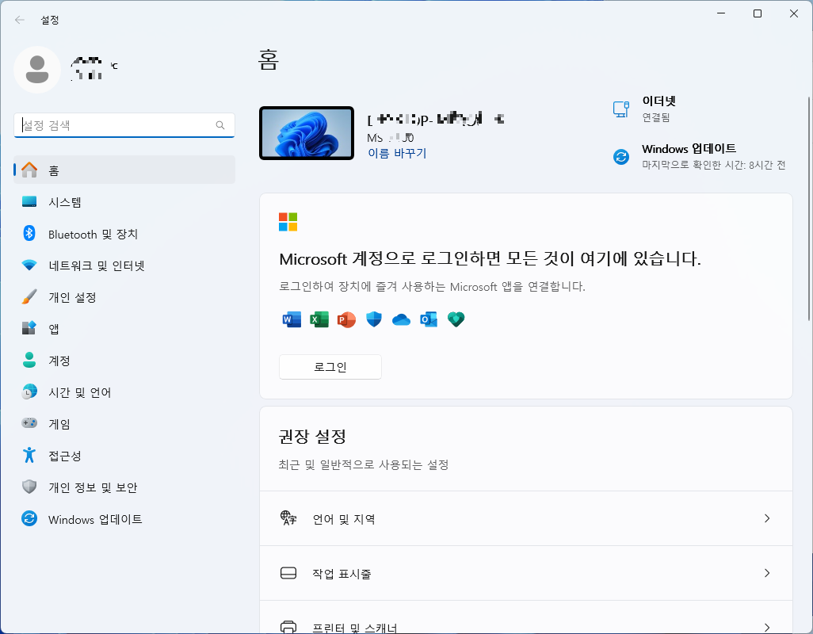The height and width of the screenshot is (634, 813).
Task: Click the Home house icon in sidebar
Action: coord(29,170)
